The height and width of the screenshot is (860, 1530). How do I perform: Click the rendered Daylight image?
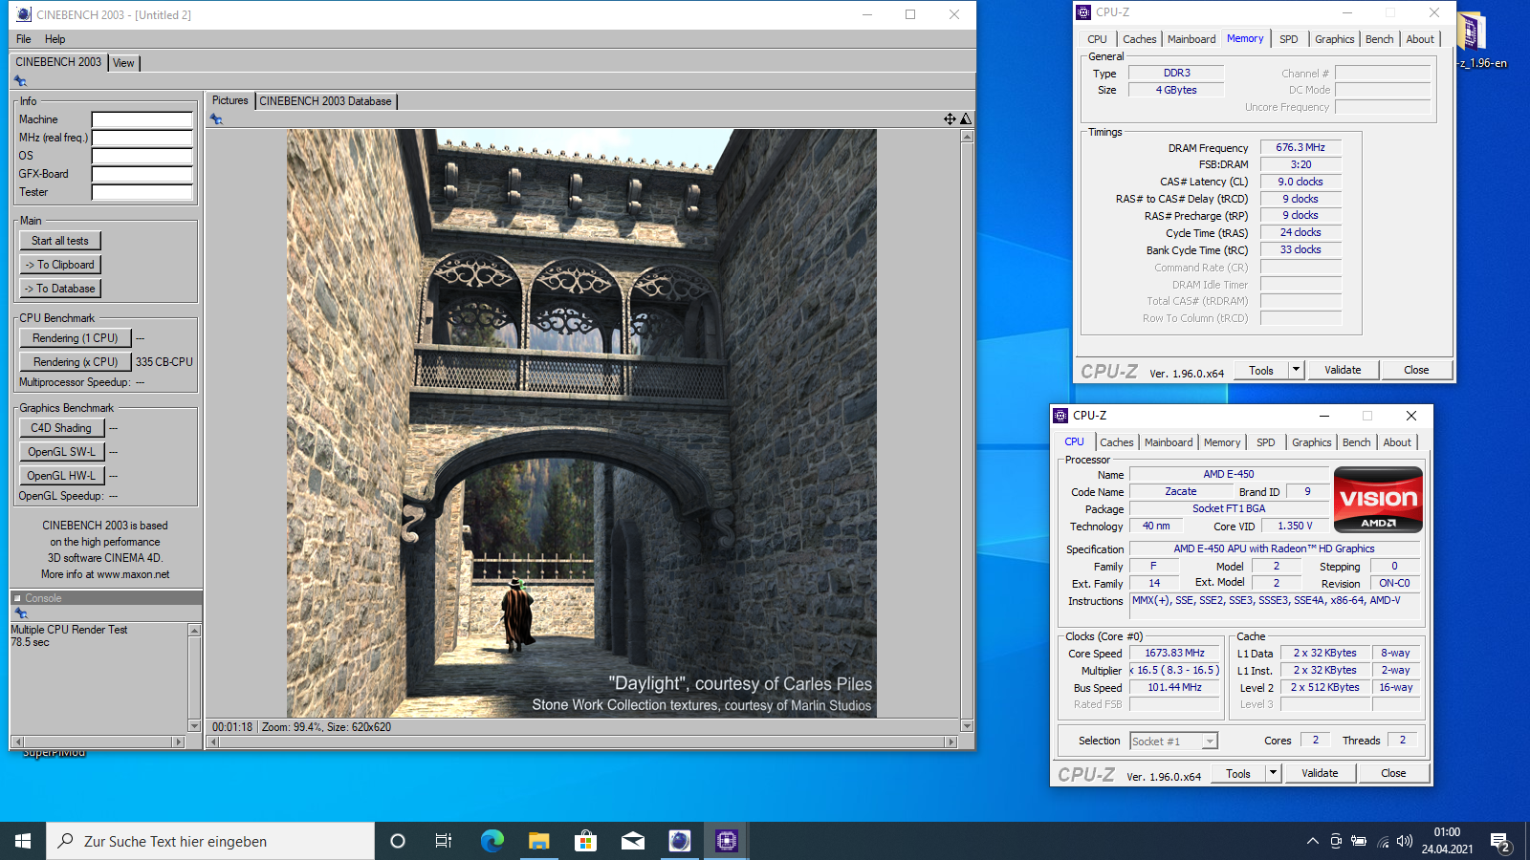(581, 423)
